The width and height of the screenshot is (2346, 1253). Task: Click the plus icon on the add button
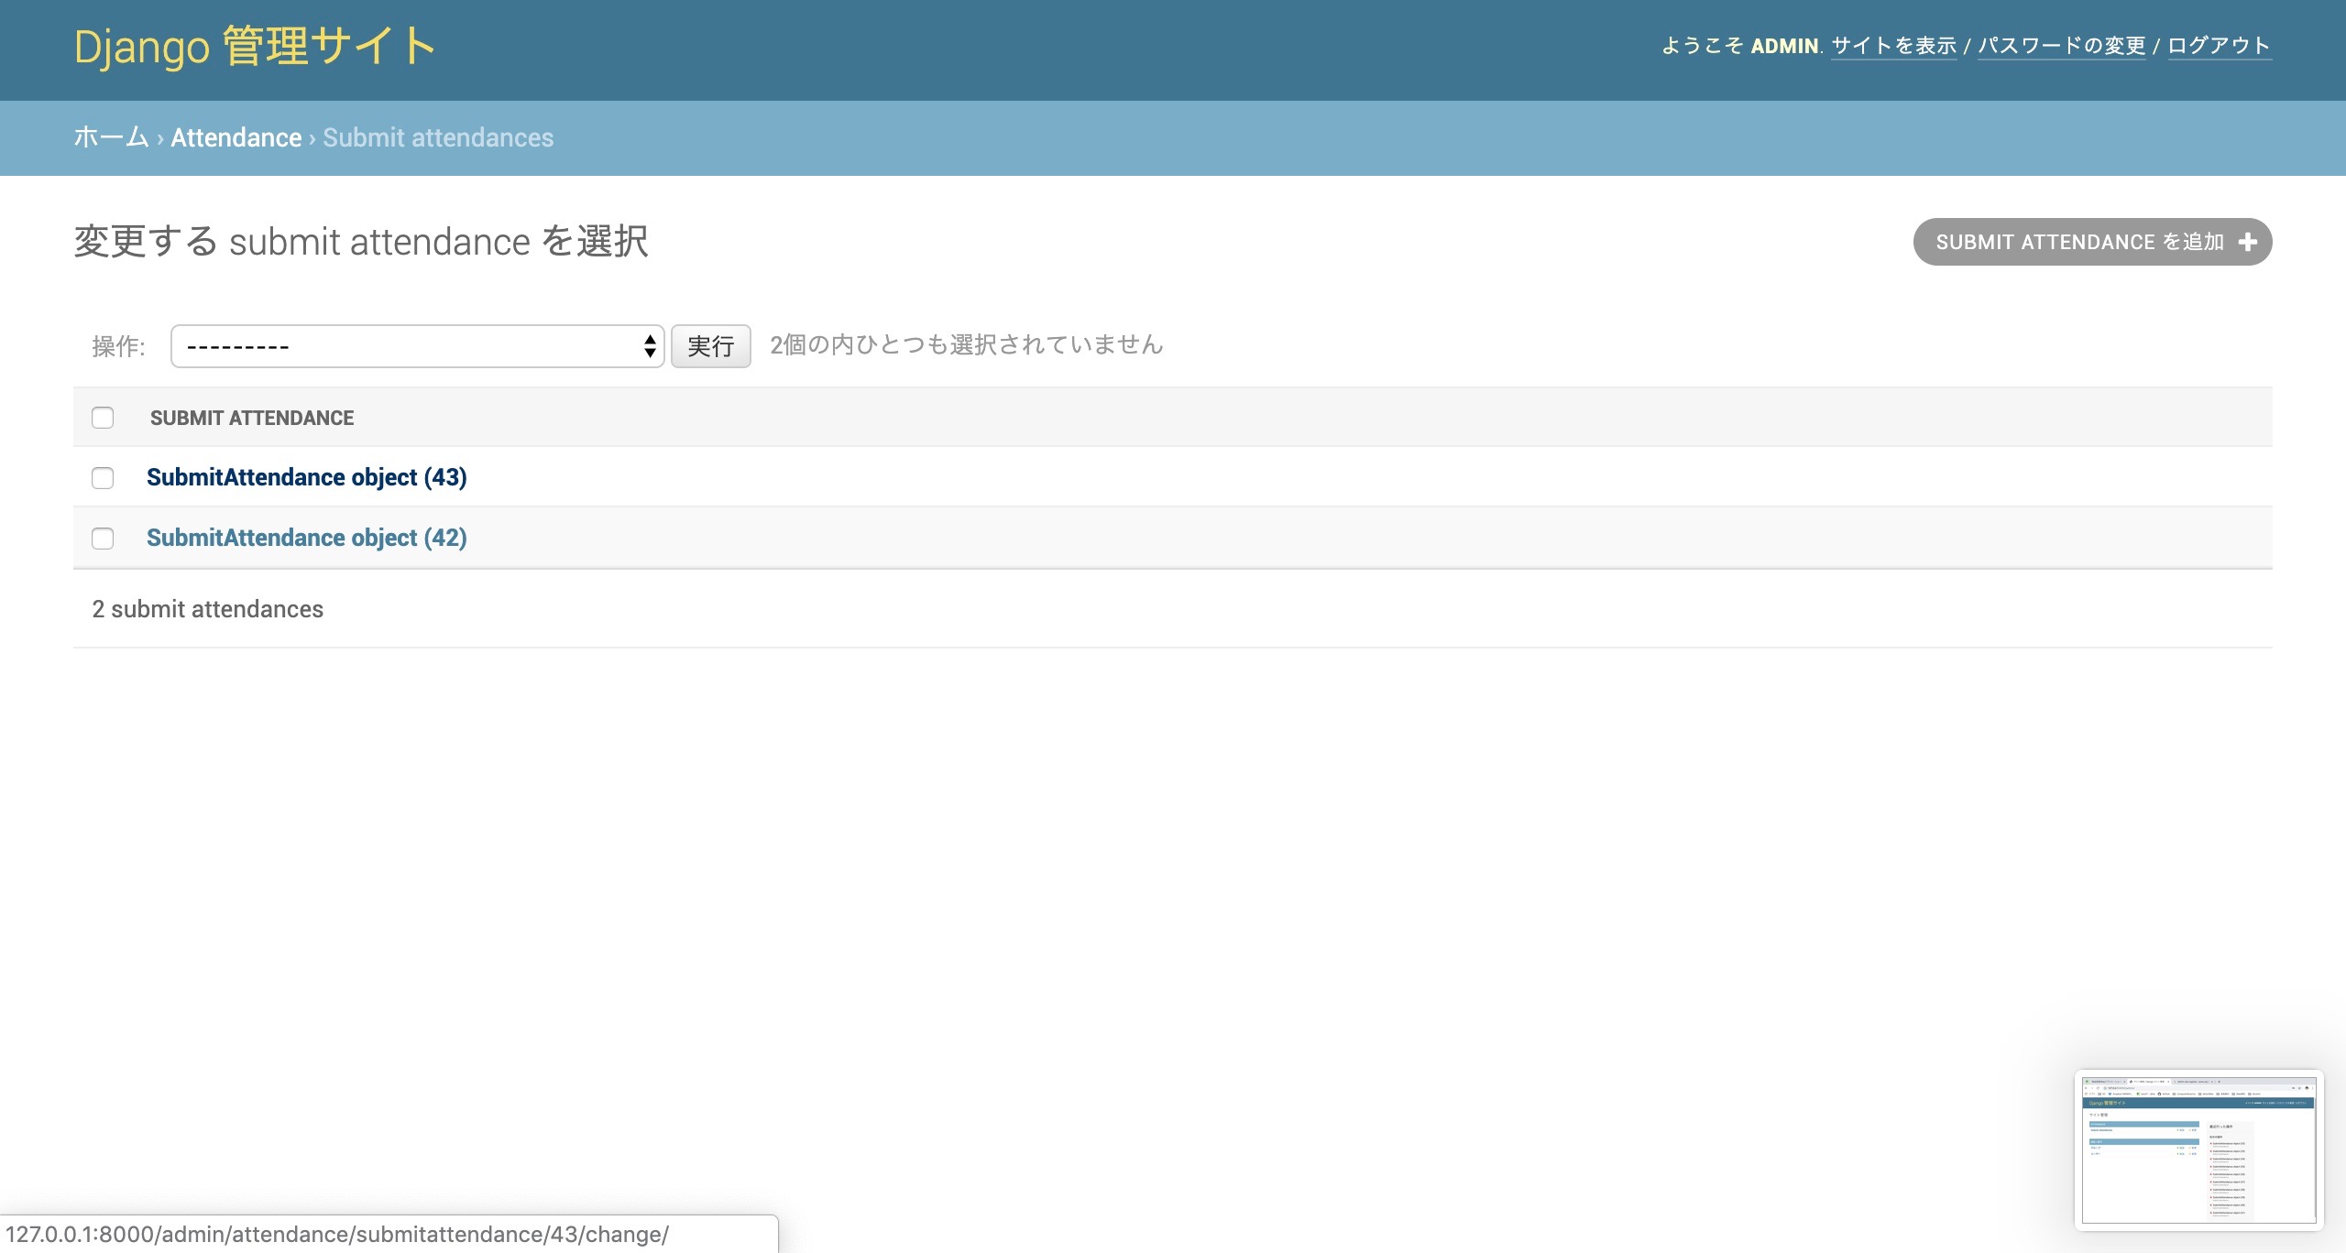pyautogui.click(x=2249, y=241)
